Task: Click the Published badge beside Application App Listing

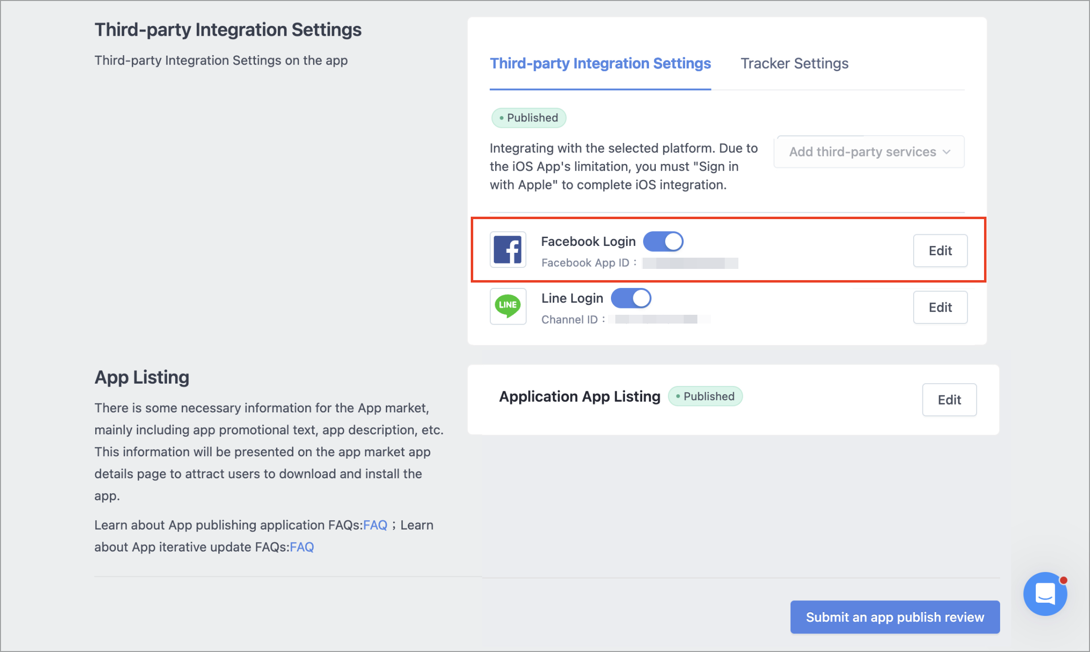Action: [705, 396]
